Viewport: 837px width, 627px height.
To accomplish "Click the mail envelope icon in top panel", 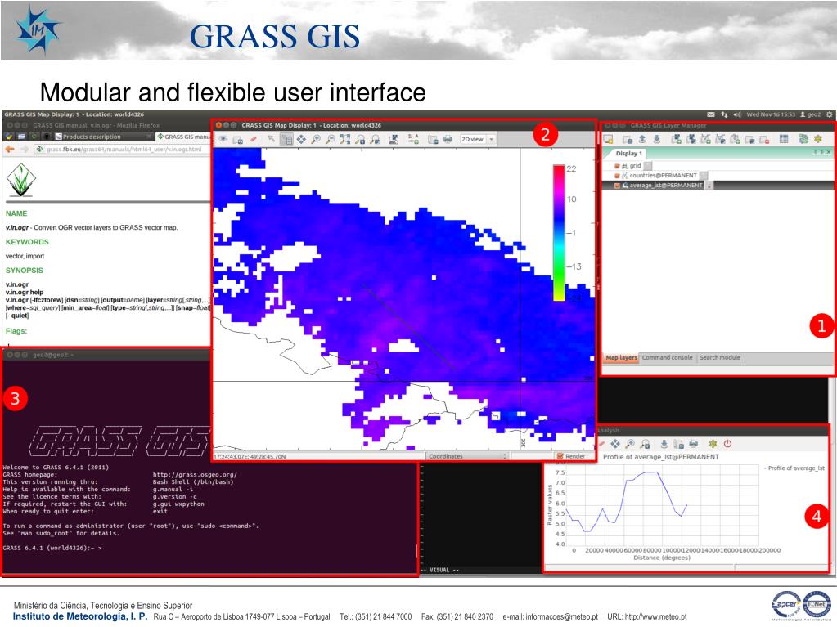I will pyautogui.click(x=710, y=114).
